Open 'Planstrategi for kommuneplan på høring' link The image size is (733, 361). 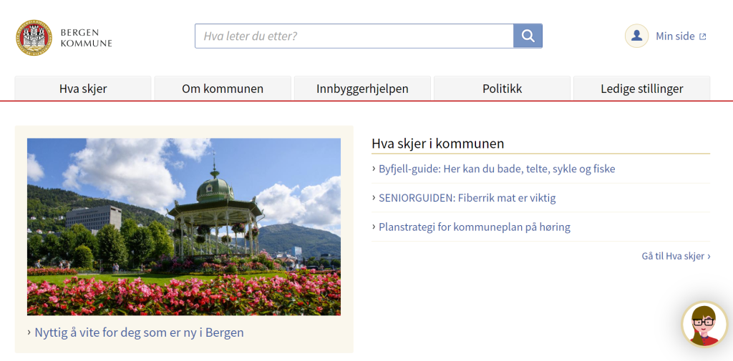474,227
